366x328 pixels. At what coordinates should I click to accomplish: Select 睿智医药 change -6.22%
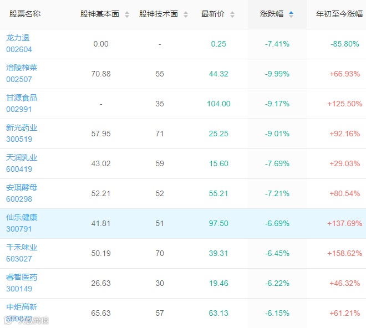(277, 283)
